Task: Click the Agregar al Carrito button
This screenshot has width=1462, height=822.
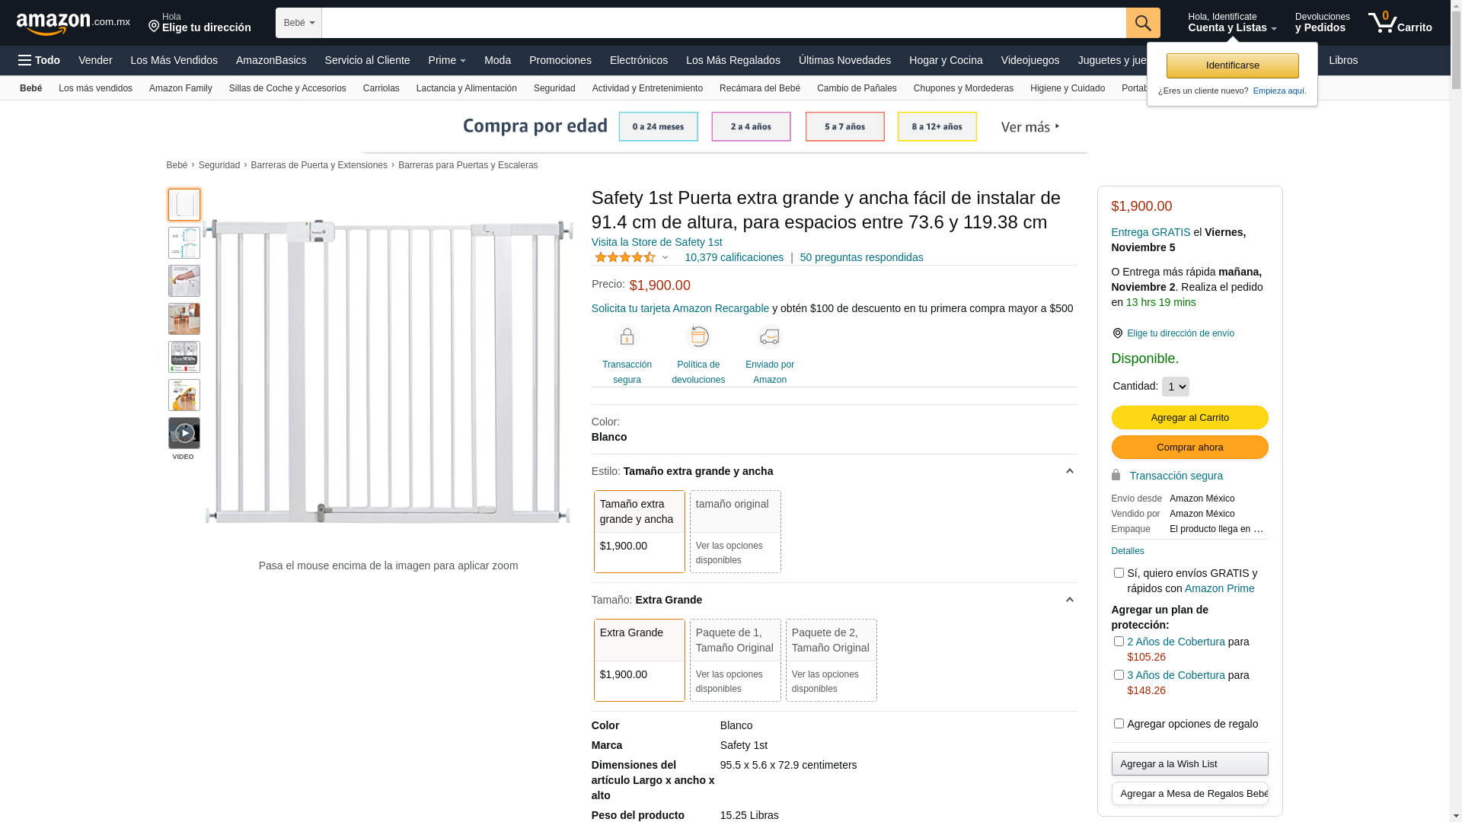Action: point(1189,417)
